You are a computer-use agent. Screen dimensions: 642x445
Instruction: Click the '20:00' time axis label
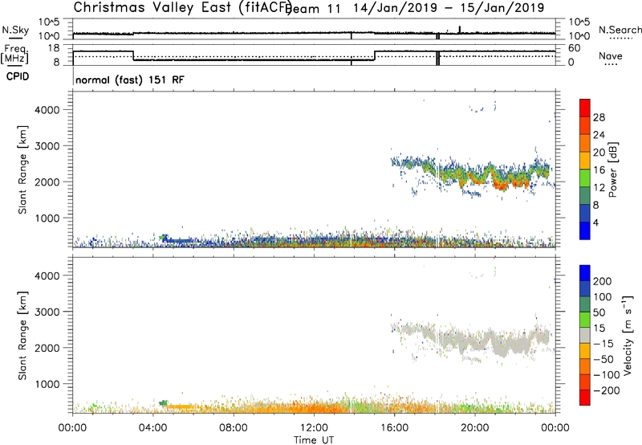click(475, 428)
